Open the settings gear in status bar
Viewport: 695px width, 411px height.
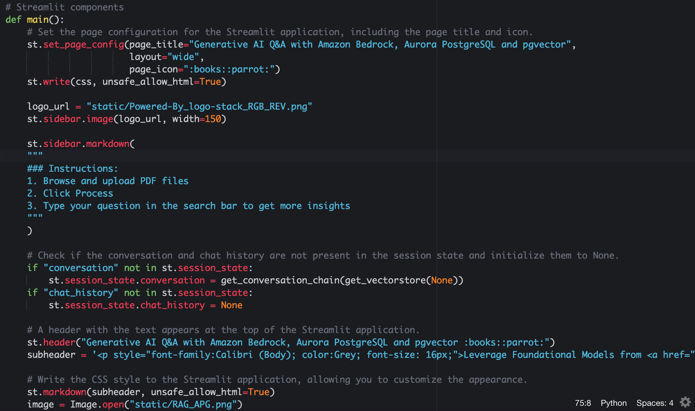click(x=685, y=402)
